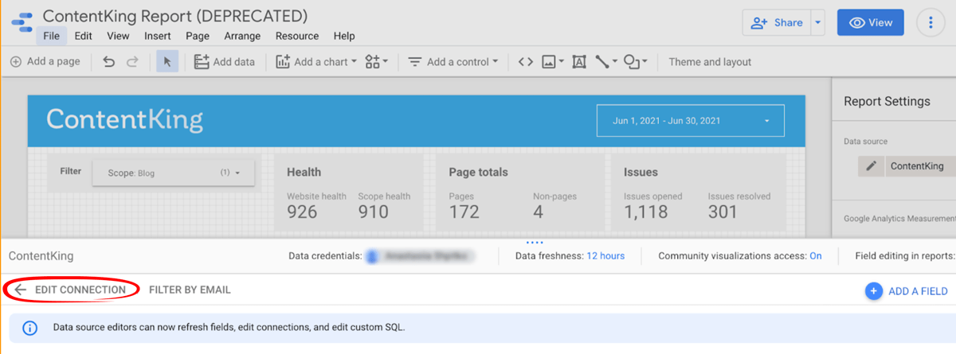Select the Scope health scorecard 910

[x=385, y=205]
